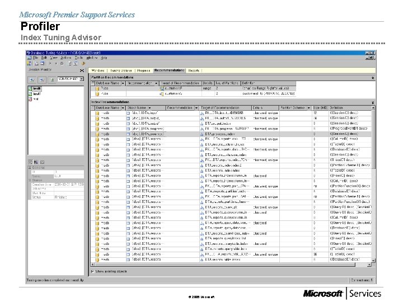This screenshot has width=403, height=302.
Task: Open Recommendation filter in Partition Recommendations
Action: coord(156,83)
